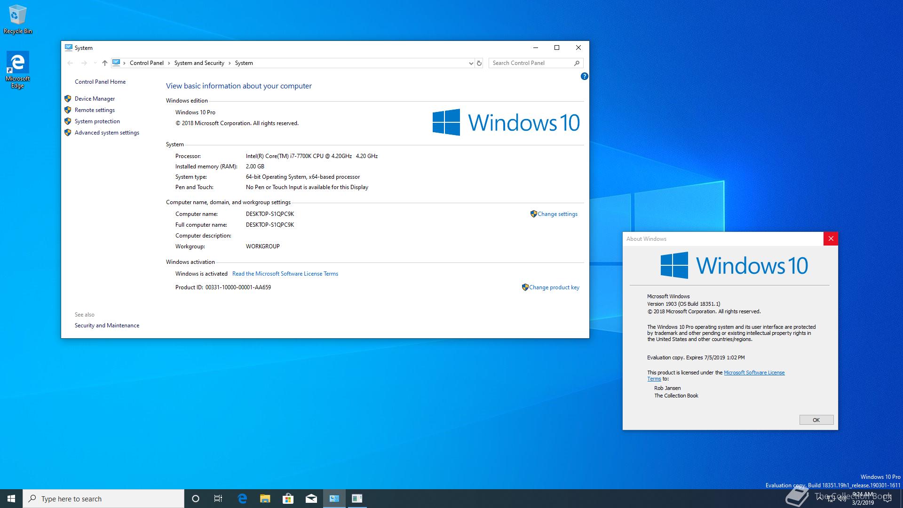Click Rob Jansen licensee name
Image resolution: width=903 pixels, height=508 pixels.
[x=667, y=388]
